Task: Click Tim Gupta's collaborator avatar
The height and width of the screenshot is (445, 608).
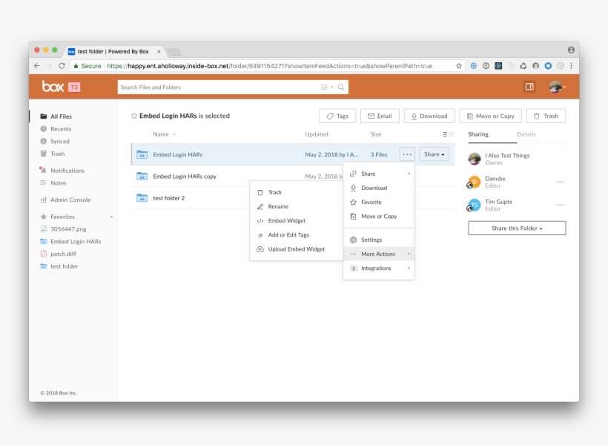Action: [x=474, y=205]
